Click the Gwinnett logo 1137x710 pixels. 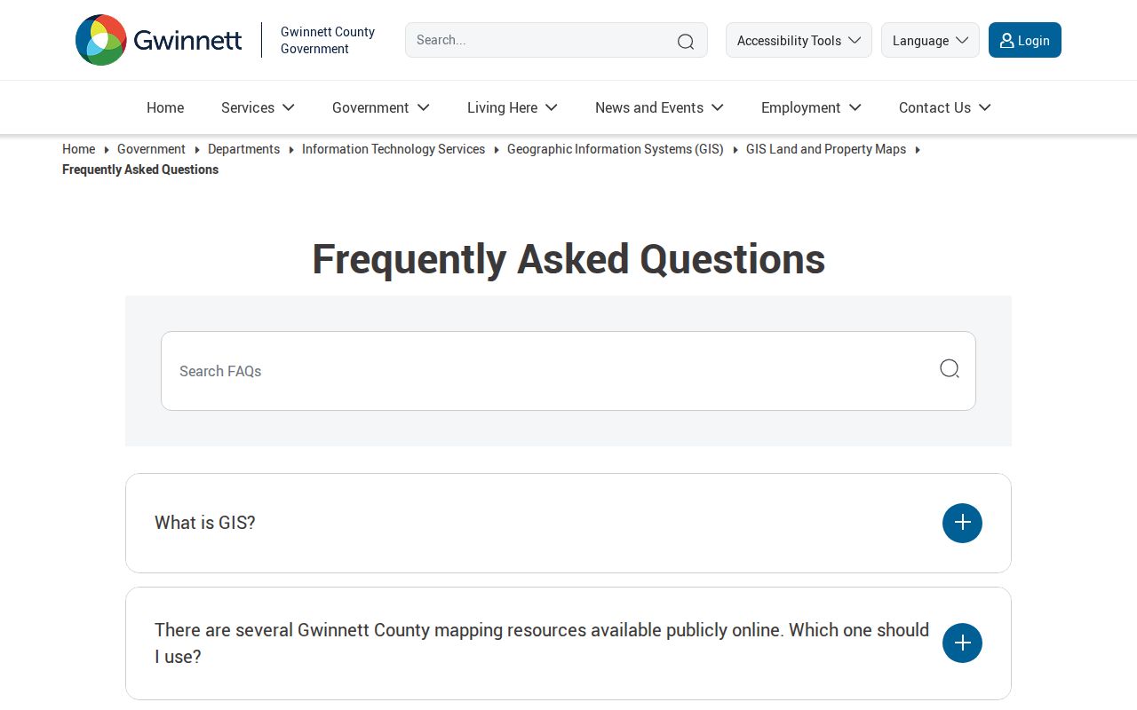pos(159,40)
